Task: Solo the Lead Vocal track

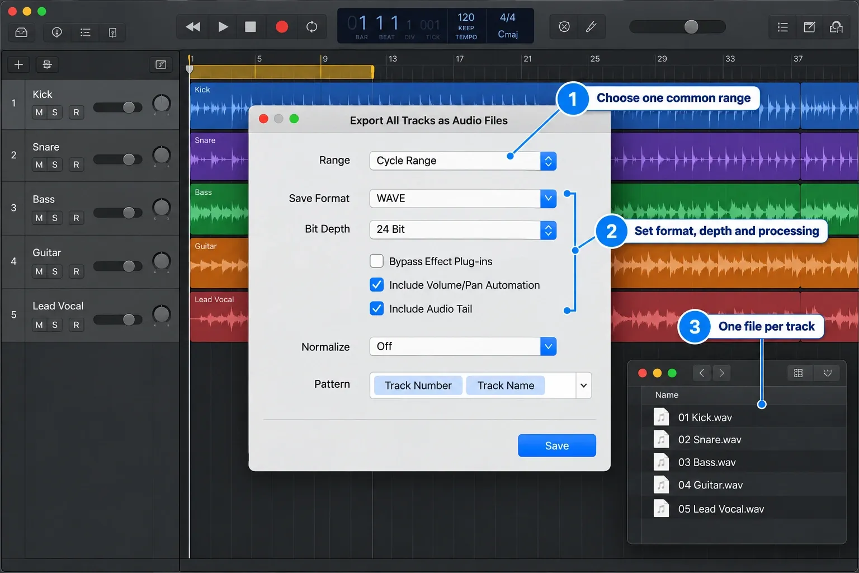Action: pos(55,325)
